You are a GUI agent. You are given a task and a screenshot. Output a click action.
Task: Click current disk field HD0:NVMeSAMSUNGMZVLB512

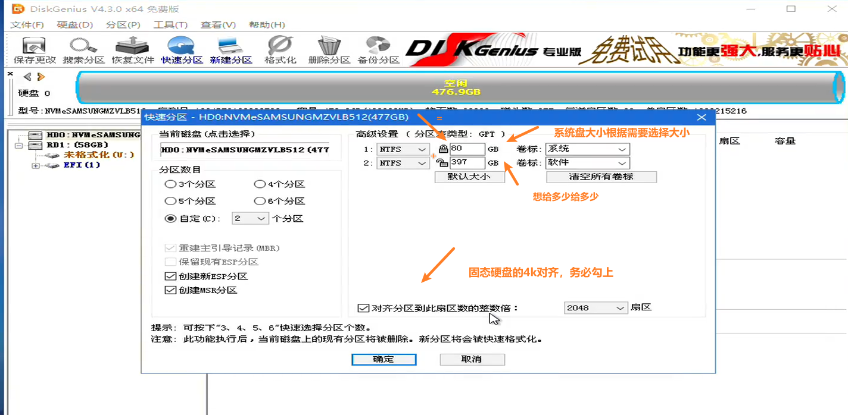245,150
